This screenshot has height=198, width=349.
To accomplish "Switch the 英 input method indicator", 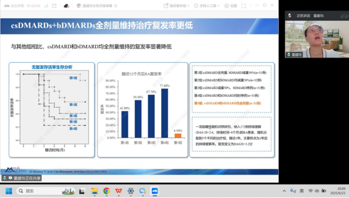I will pos(302,191).
